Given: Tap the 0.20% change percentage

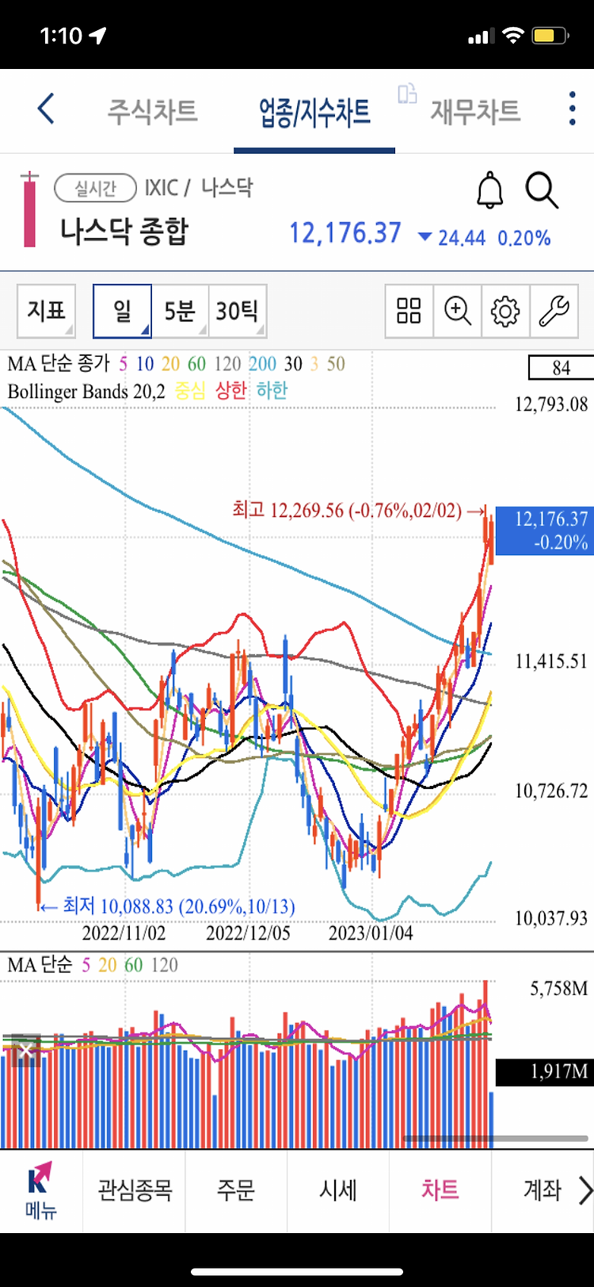Looking at the screenshot, I should tap(524, 238).
